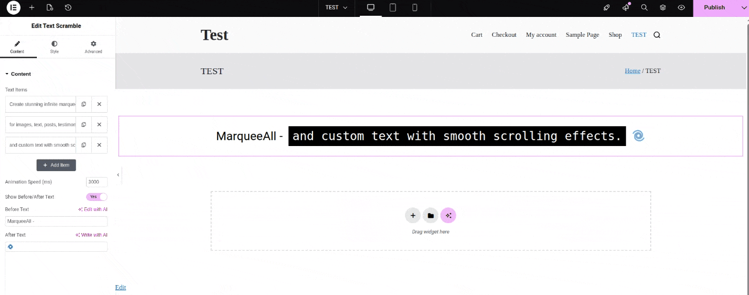The height and width of the screenshot is (295, 749).
Task: Click the Add Item button
Action: coord(56,165)
